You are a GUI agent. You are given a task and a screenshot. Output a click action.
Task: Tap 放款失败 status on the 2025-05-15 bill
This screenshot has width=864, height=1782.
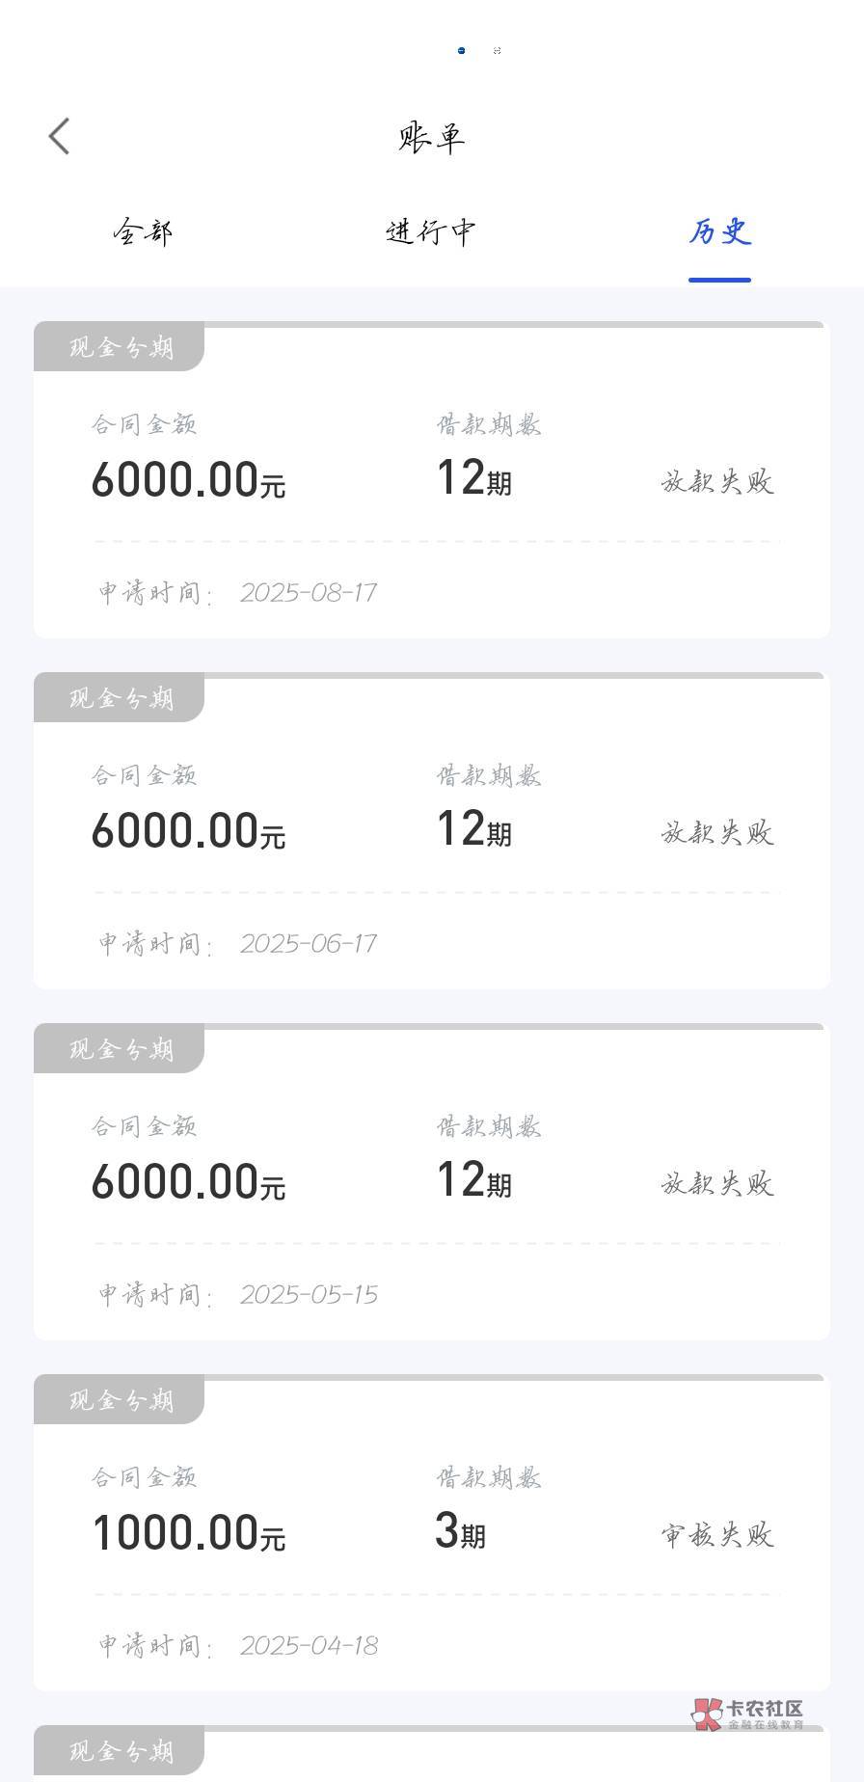tap(717, 1183)
